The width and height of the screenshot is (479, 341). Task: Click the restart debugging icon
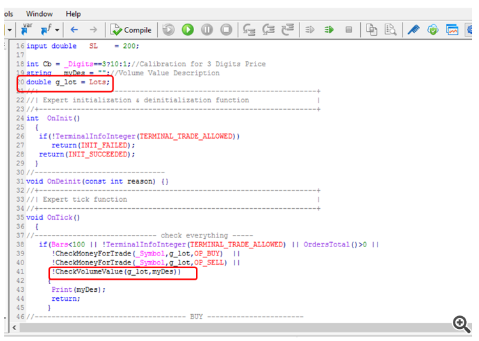pyautogui.click(x=169, y=29)
